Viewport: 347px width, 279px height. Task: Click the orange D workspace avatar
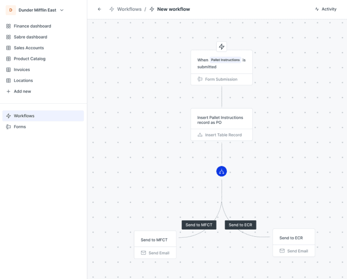point(10,10)
